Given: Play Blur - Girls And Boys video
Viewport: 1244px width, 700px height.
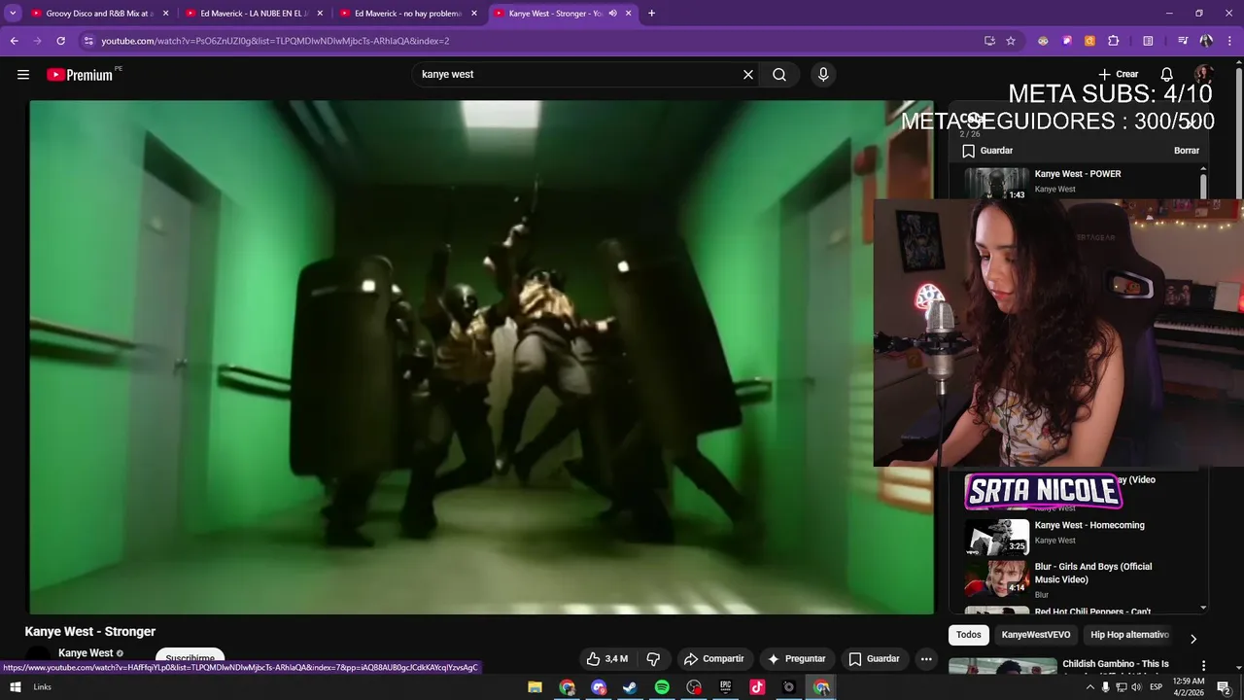Looking at the screenshot, I should click(1093, 573).
